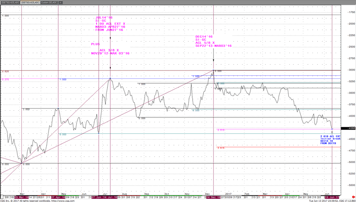Screen dimensions: 356x202
Task: Click the Aug month label on the date axis
Action: pyautogui.click(x=124, y=194)
